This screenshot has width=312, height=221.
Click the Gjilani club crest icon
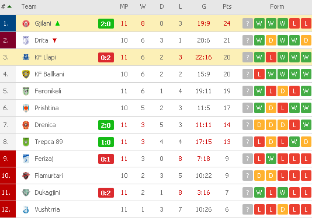pos(26,24)
